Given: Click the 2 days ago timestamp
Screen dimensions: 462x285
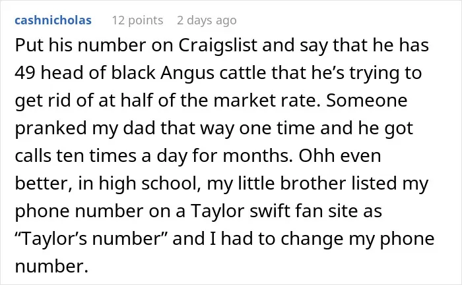Looking at the screenshot, I should tap(207, 20).
